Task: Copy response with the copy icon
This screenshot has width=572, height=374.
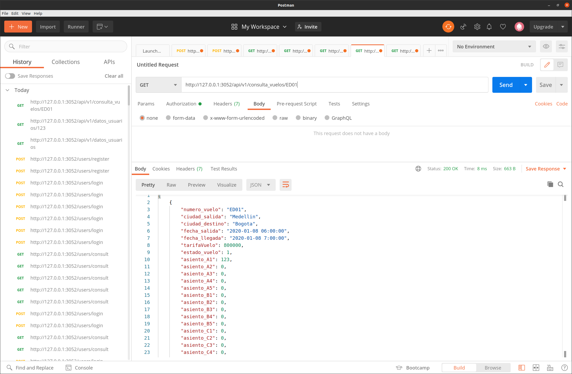Action: click(550, 184)
